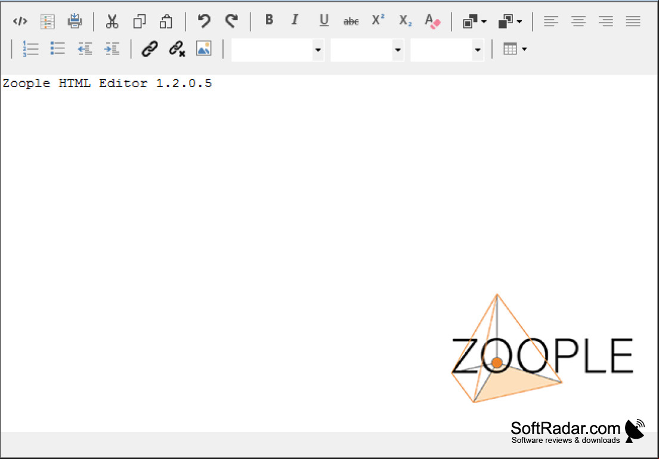Screen dimensions: 659x459
Task: Decrease the paragraph indent
Action: tap(85, 49)
